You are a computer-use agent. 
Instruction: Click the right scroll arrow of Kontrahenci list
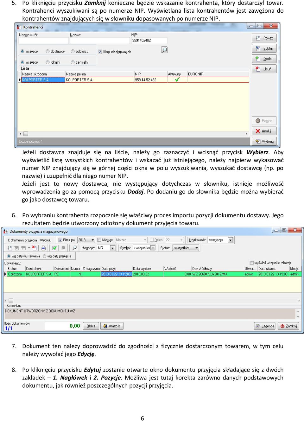[246, 134]
